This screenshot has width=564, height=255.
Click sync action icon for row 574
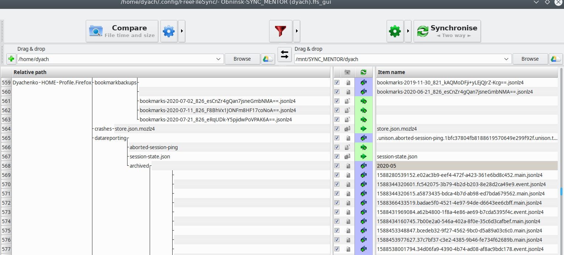pyautogui.click(x=363, y=221)
